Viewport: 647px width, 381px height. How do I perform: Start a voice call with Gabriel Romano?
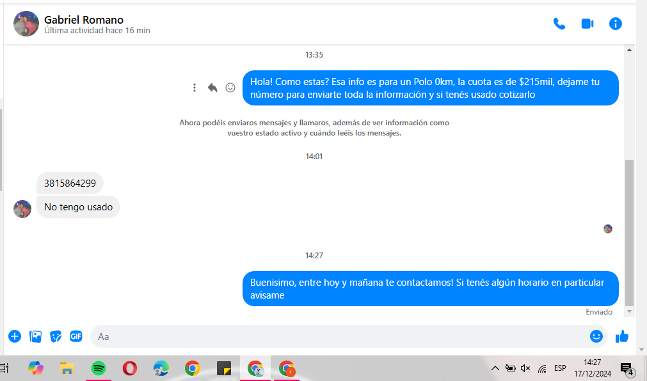pyautogui.click(x=559, y=24)
